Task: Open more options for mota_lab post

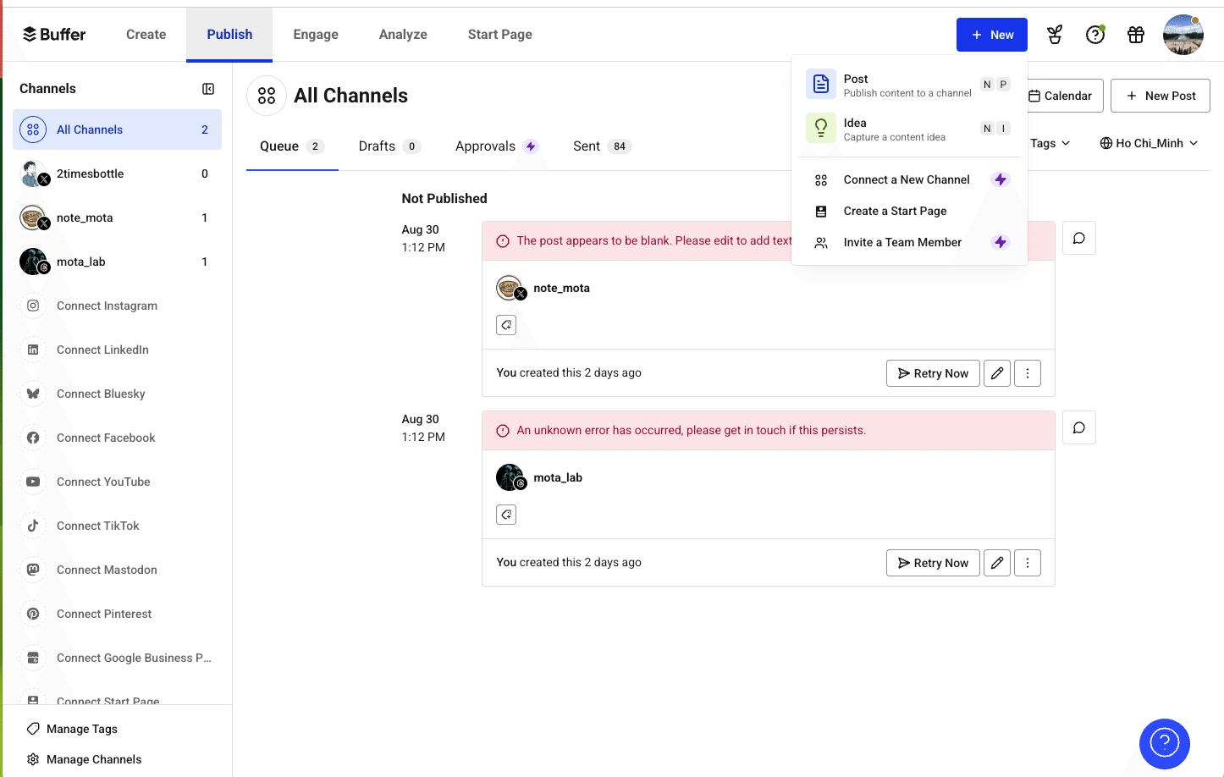Action: (x=1028, y=563)
